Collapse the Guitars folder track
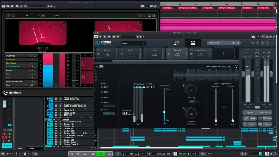279x157 pixels. pyautogui.click(x=49, y=120)
